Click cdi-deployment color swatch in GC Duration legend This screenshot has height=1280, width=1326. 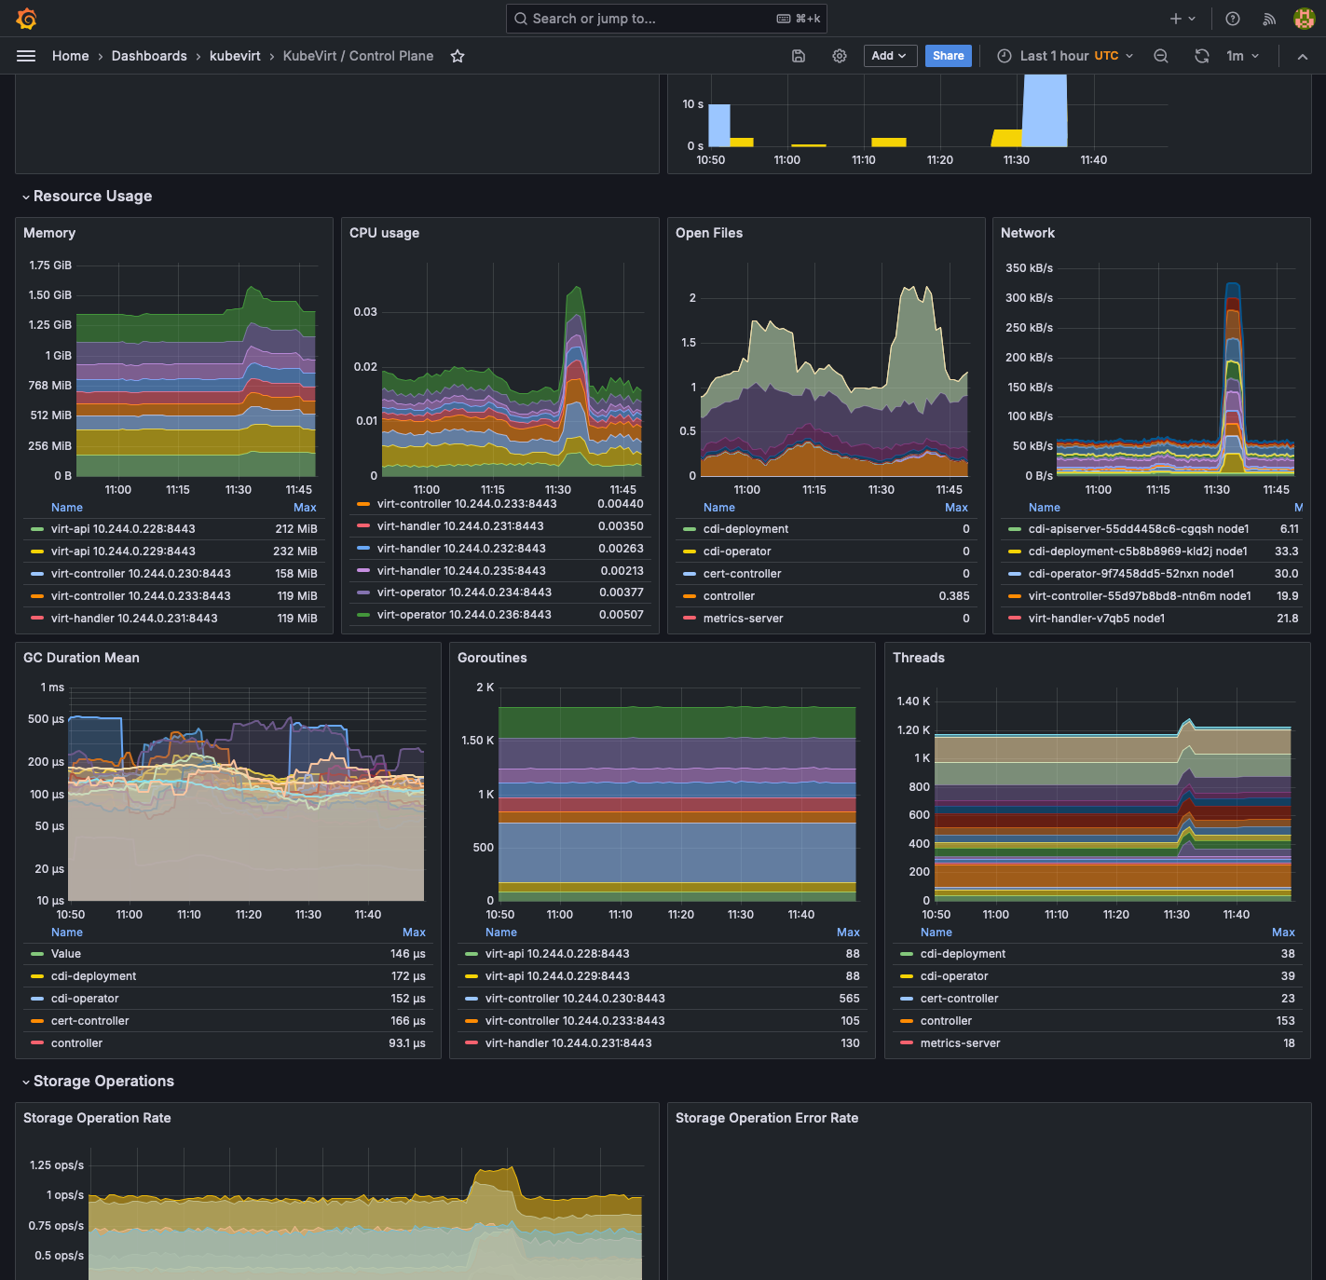pos(37,976)
